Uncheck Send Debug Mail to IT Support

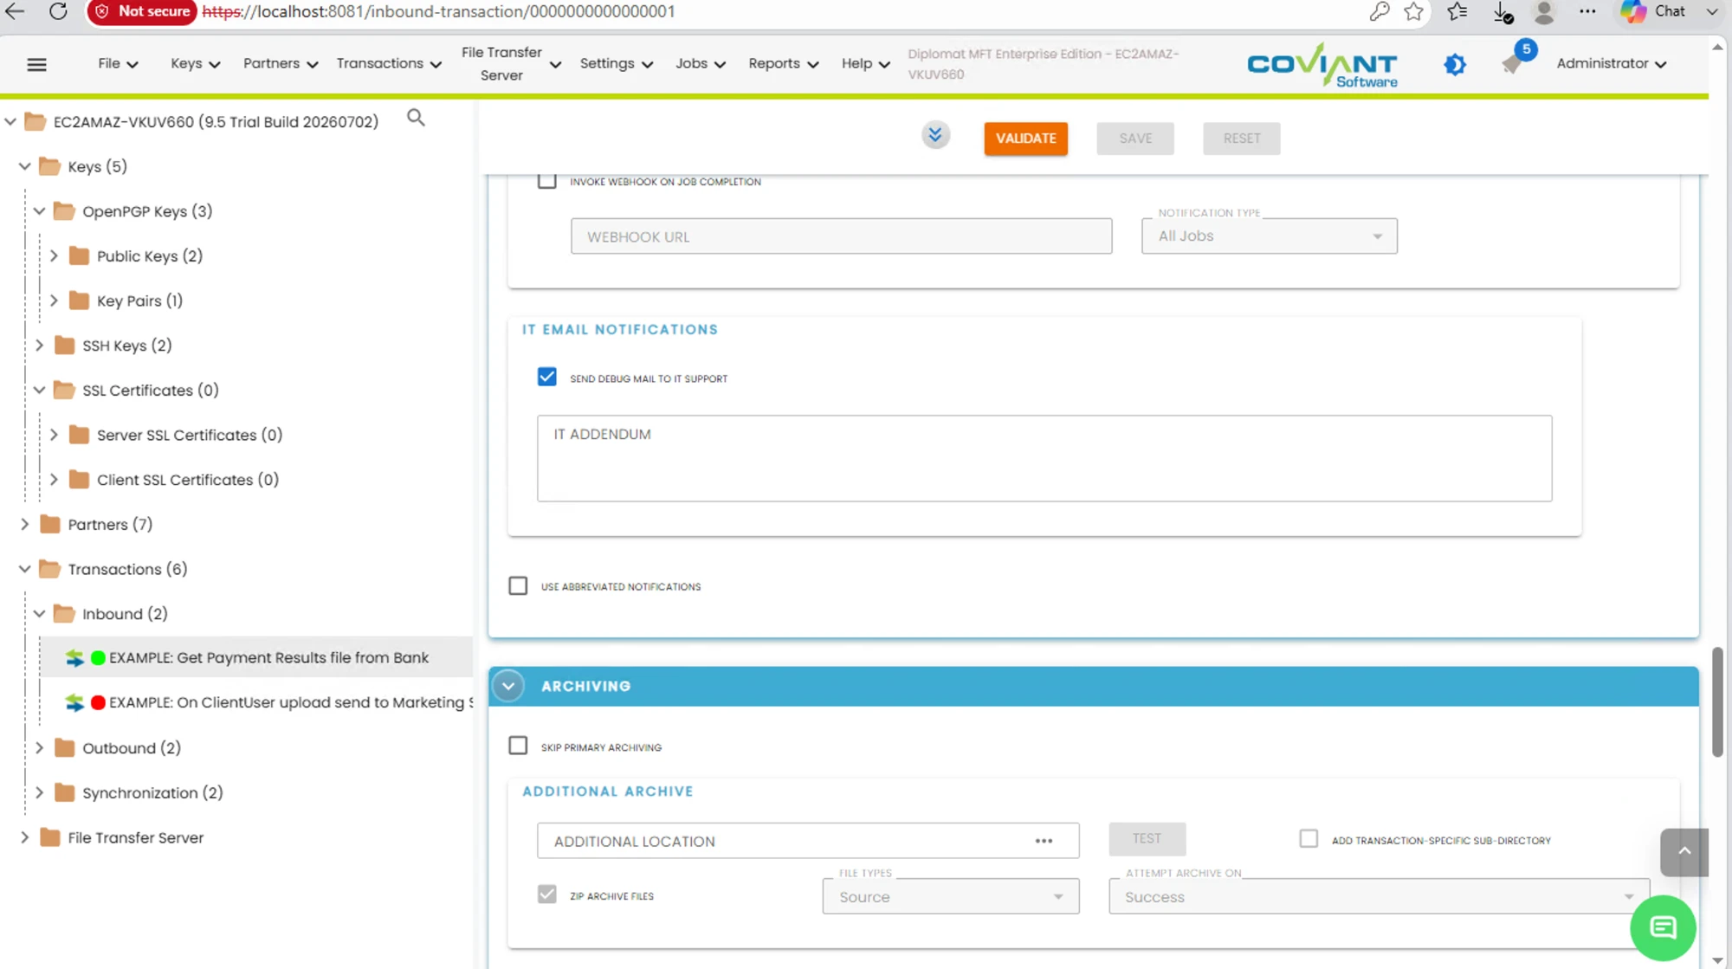(x=546, y=377)
